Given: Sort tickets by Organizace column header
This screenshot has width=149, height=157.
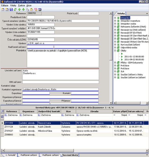Looking at the screenshot, I should pyautogui.click(x=28, y=111).
